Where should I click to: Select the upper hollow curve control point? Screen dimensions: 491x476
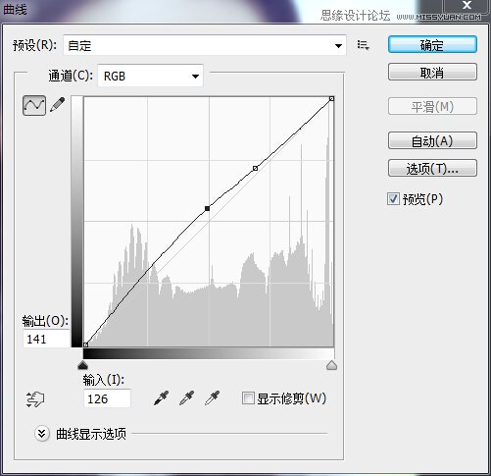click(x=255, y=168)
